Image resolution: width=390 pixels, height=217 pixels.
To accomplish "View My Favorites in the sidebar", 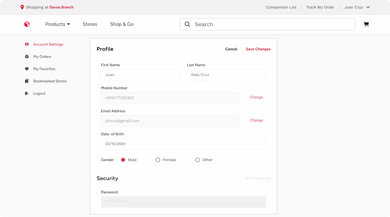I will (44, 69).
